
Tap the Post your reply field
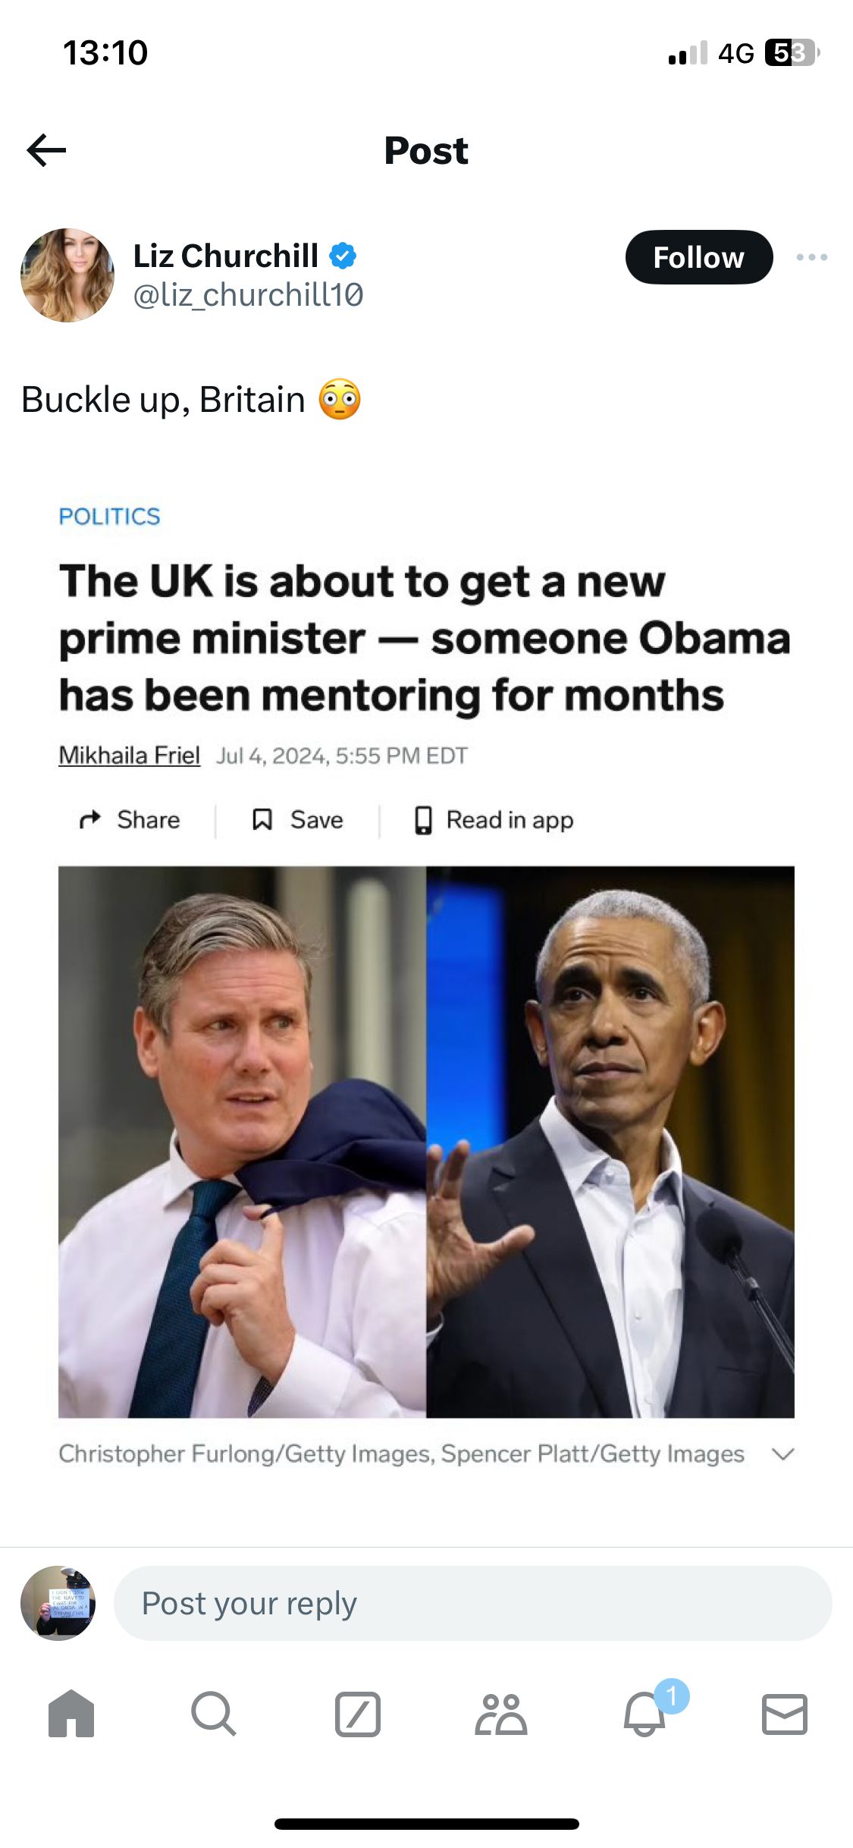pyautogui.click(x=472, y=1604)
